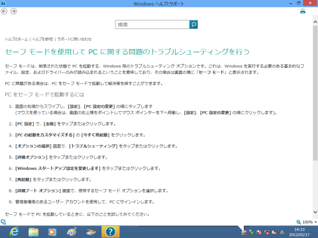Open the ヘルプのホーム link
Viewport: 318px width, 238px height.
point(17,39)
